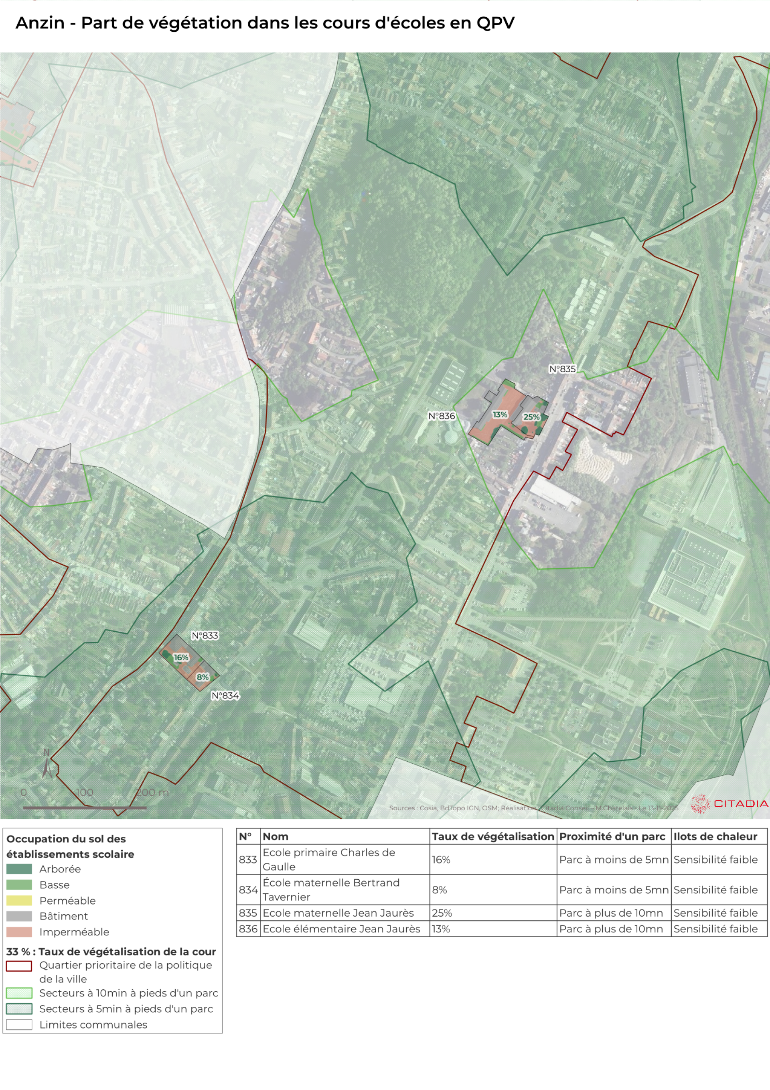770x1090 pixels.
Task: Click the Secteurs à 10min legend symbol
Action: (19, 993)
